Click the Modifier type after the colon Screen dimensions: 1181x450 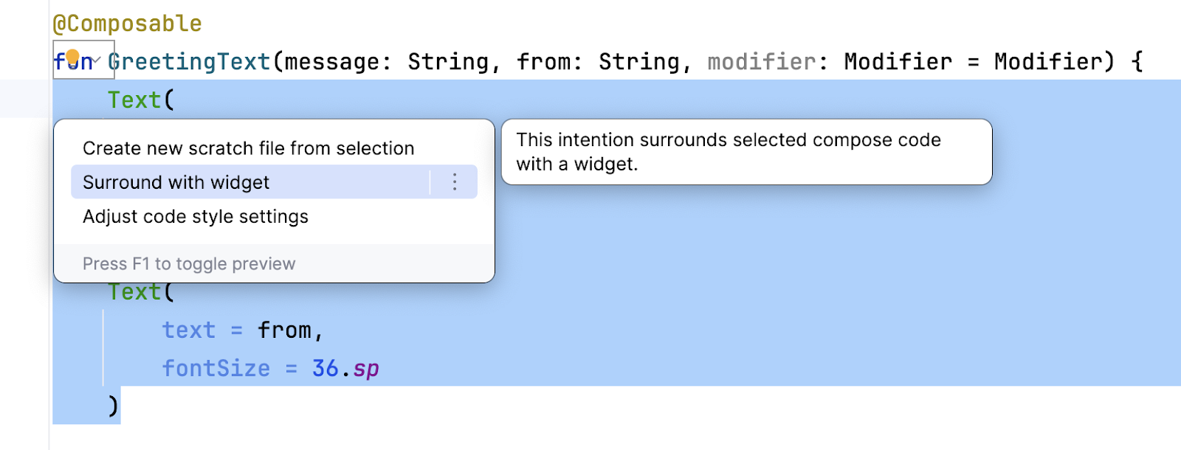898,62
